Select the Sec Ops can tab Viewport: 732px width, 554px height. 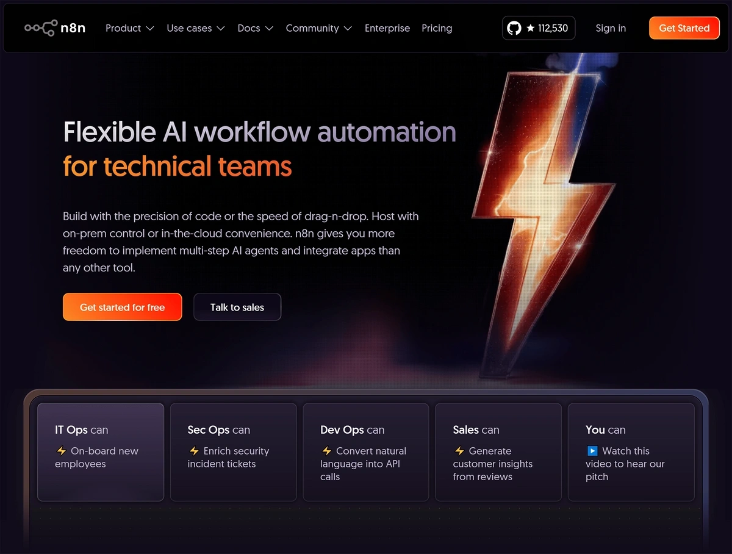click(234, 452)
